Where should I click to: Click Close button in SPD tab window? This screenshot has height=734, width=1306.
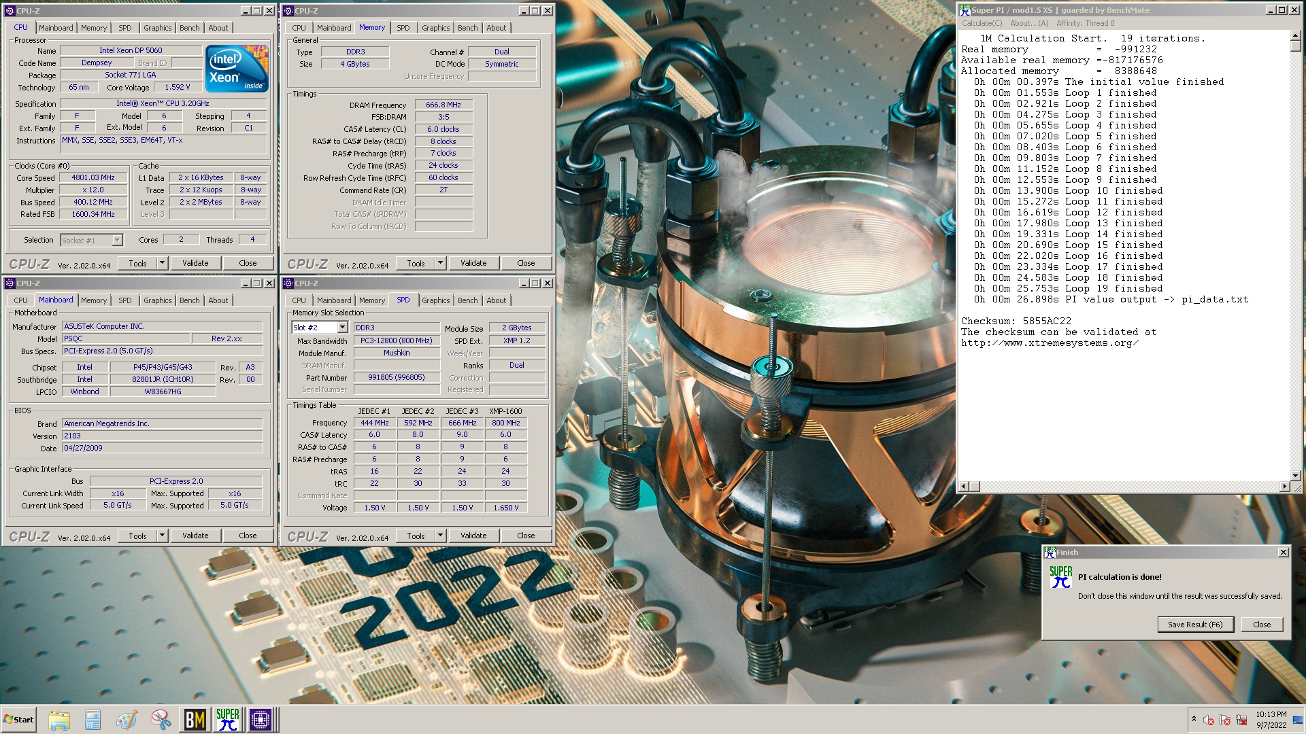tap(526, 536)
